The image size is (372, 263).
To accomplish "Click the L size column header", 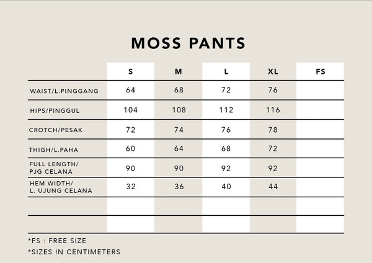I will [x=226, y=72].
